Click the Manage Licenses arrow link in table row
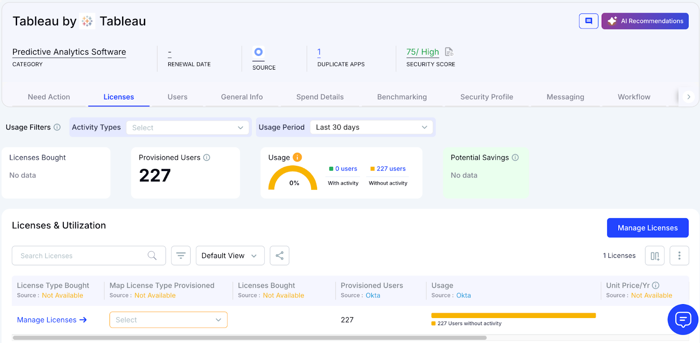This screenshot has height=343, width=700. (52, 320)
